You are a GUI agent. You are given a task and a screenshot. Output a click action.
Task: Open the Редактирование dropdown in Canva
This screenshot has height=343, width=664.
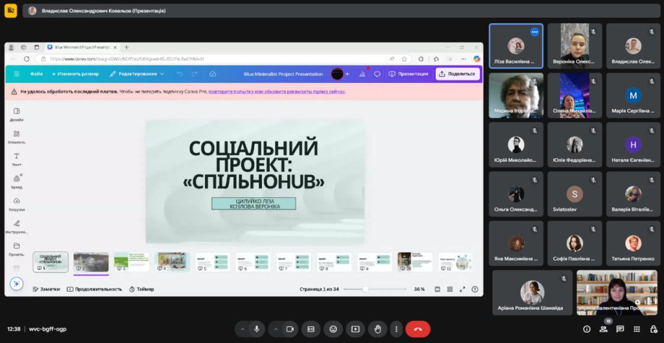(x=137, y=74)
